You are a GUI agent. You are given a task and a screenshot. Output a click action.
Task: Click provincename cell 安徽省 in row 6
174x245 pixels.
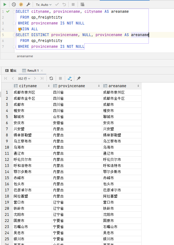point(77,123)
